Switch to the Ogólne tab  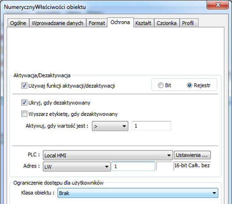pyautogui.click(x=18, y=23)
